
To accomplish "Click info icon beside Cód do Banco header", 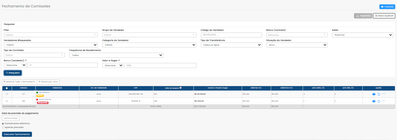I will 181,88.
